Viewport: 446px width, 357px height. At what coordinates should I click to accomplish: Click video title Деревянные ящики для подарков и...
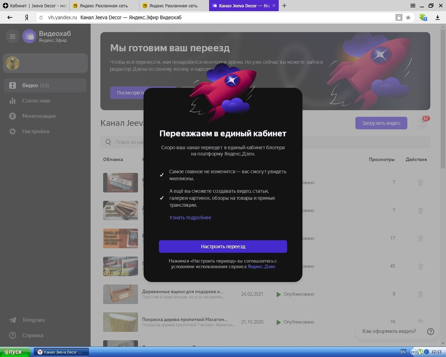click(182, 292)
